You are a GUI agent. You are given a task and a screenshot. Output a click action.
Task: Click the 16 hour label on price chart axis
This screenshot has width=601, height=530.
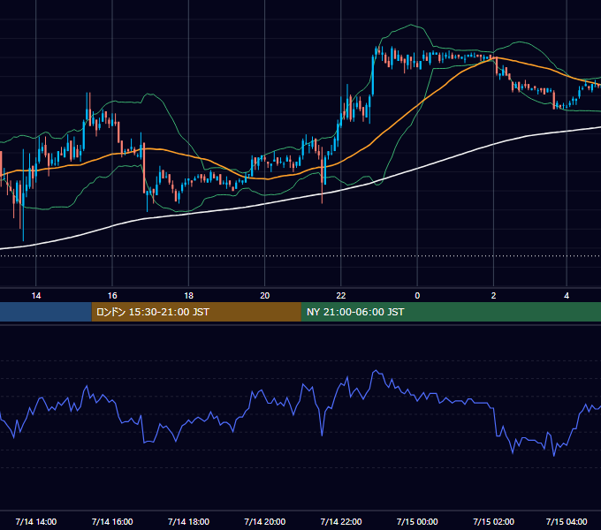112,296
